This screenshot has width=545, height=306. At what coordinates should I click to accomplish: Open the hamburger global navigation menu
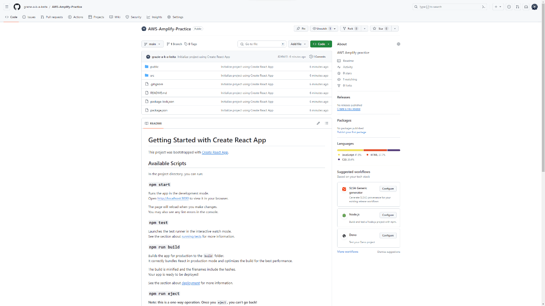[7, 7]
